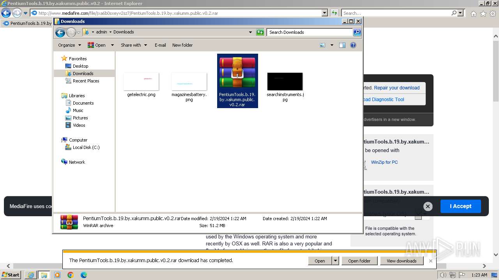Expand the admin breadcrumb arrow

click(110, 32)
